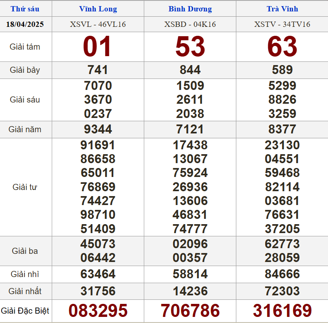Image resolution: width=328 pixels, height=323 pixels.
Task: Click the Thứ sáu weekday link
Action: pos(25,9)
